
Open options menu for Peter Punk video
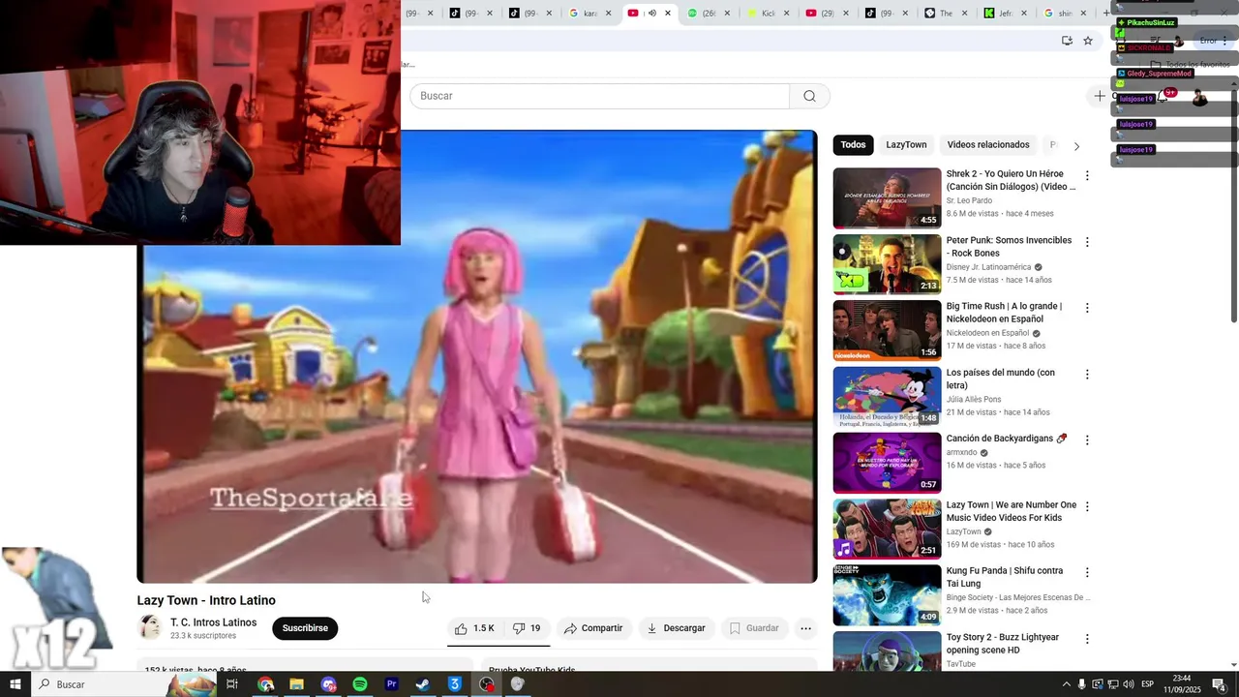(1087, 242)
